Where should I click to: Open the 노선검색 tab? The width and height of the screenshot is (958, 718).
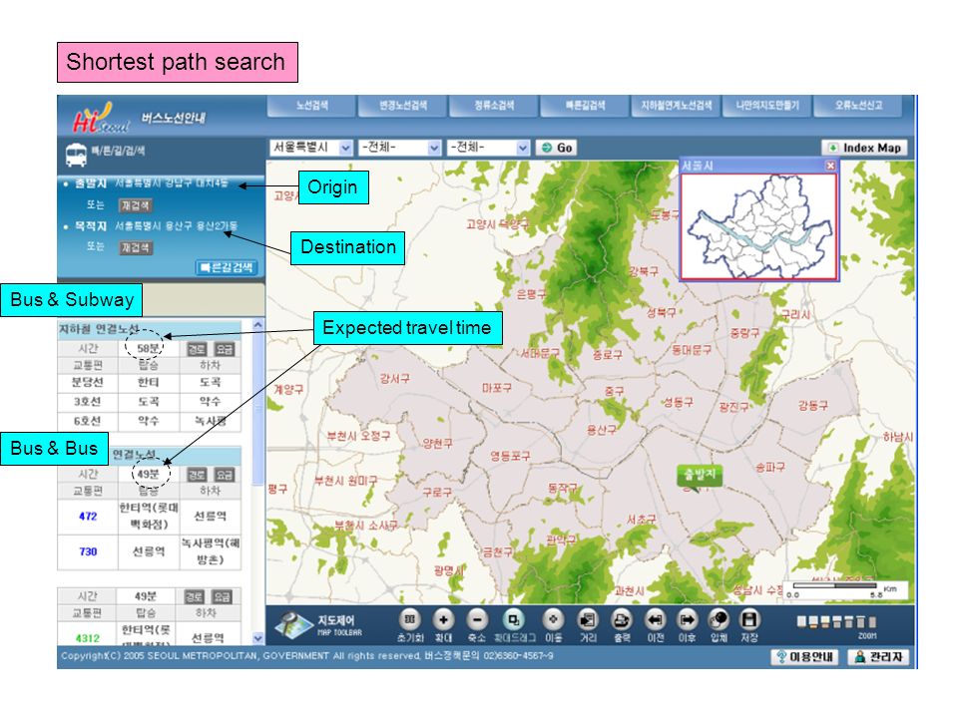[x=312, y=106]
